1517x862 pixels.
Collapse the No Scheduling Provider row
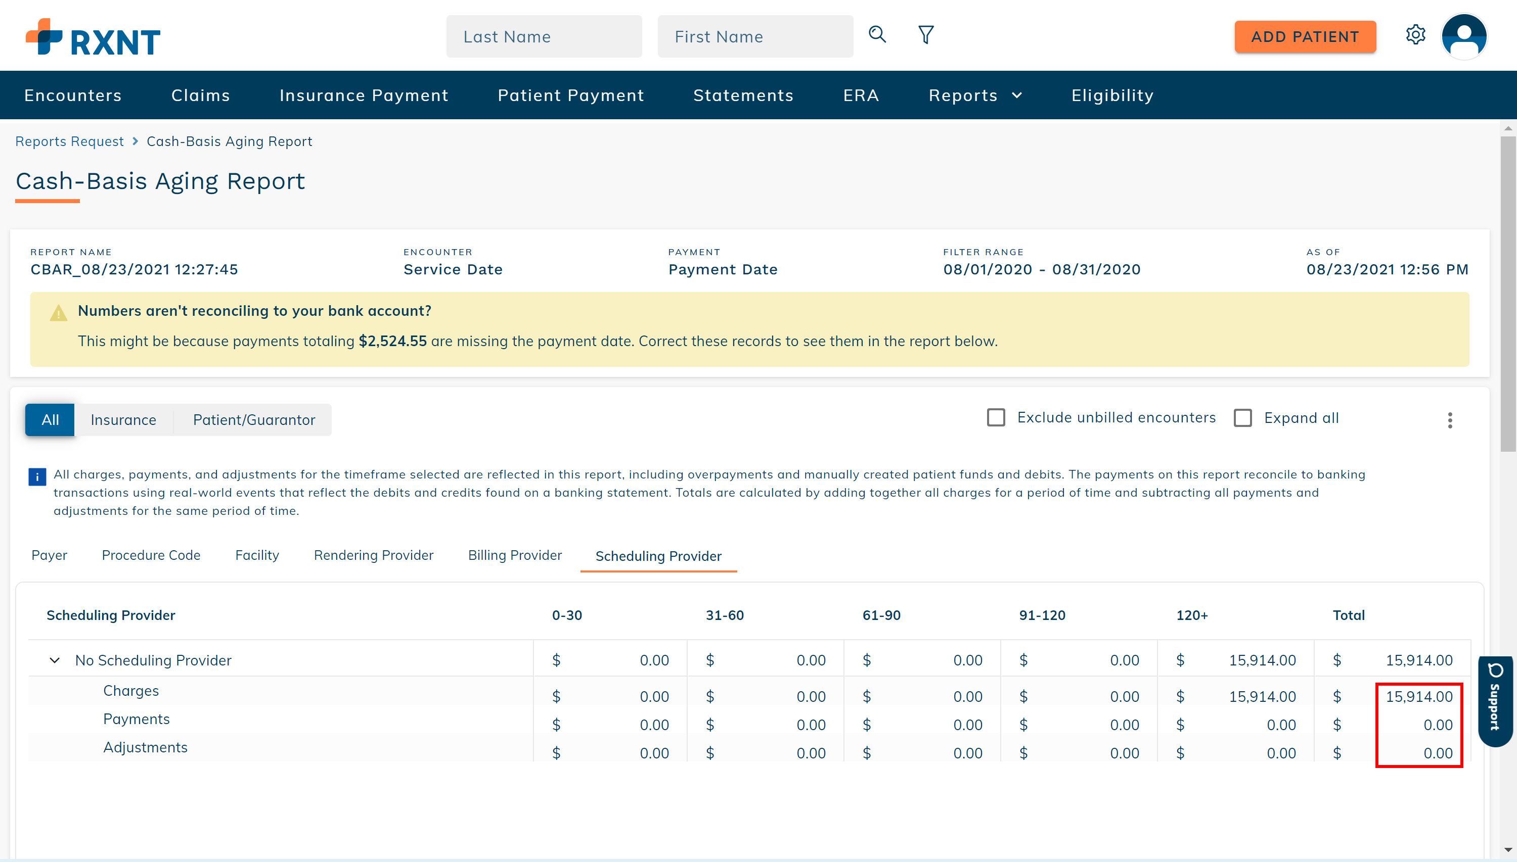(55, 660)
